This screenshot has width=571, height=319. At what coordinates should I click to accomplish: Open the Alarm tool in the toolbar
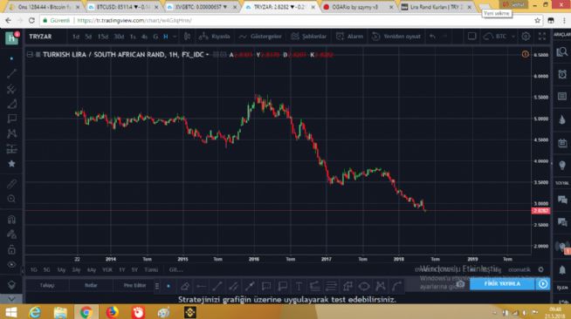coord(349,37)
